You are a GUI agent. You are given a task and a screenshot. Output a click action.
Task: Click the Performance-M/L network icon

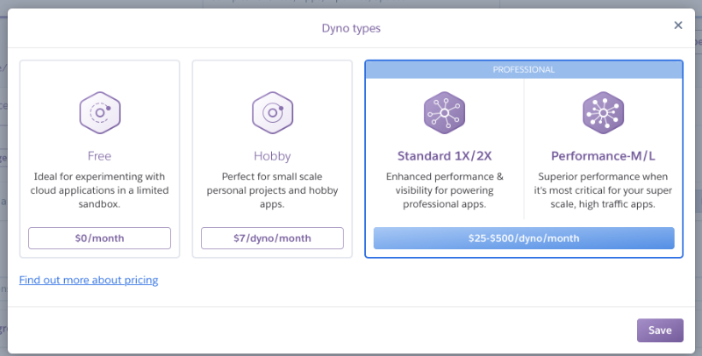pos(603,113)
